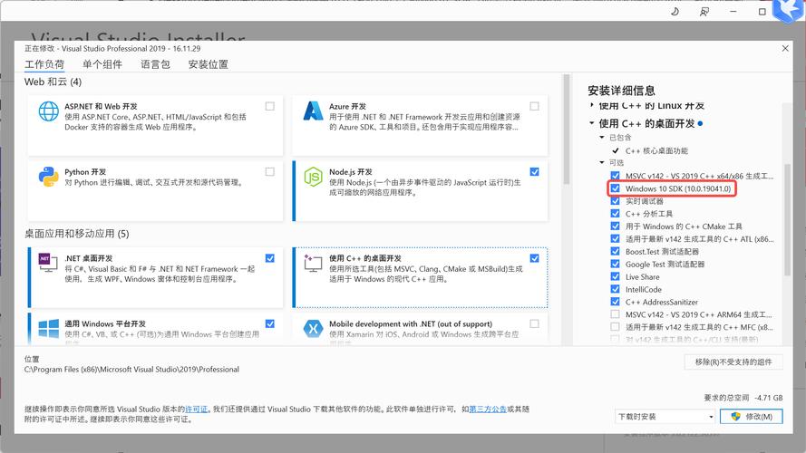The height and width of the screenshot is (453, 806).
Task: Click the shield icon on the 修改 button
Action: click(x=735, y=417)
